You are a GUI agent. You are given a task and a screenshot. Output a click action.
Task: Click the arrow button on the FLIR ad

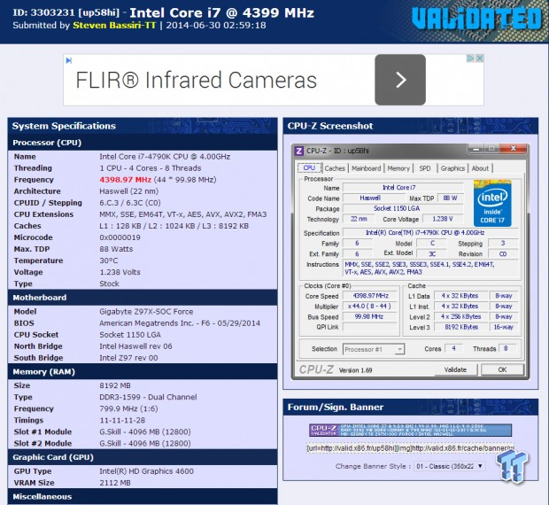coord(400,80)
